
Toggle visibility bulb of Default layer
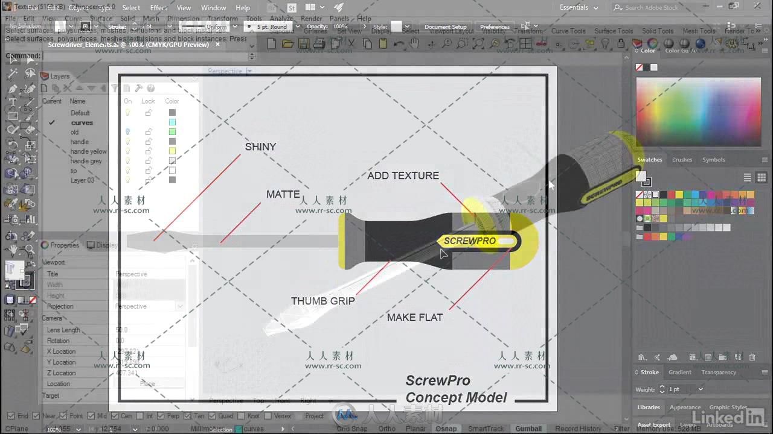[128, 113]
